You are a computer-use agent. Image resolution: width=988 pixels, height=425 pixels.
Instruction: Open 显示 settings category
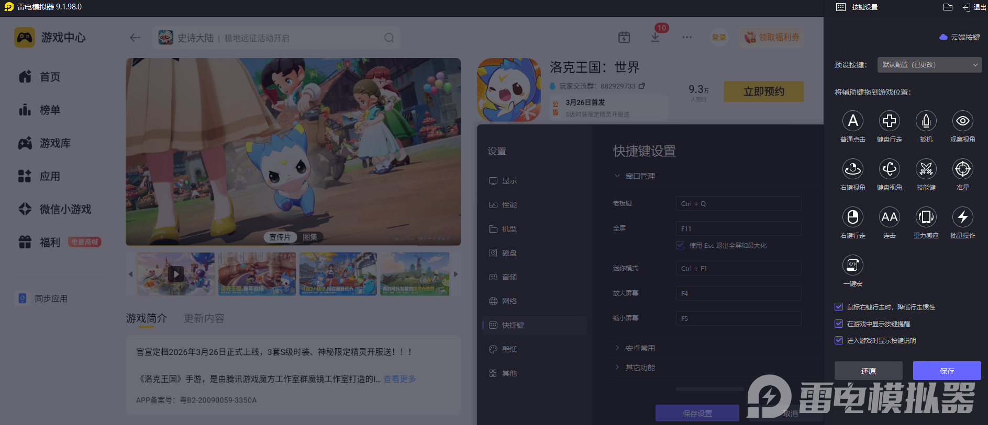(535, 181)
